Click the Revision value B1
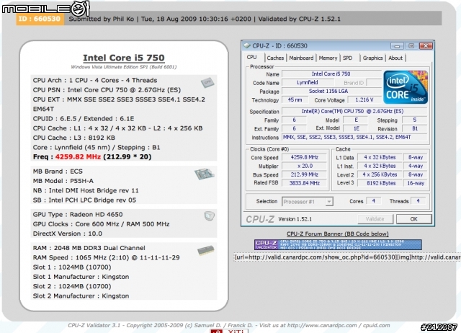This screenshot has width=461, height=333. (x=415, y=128)
